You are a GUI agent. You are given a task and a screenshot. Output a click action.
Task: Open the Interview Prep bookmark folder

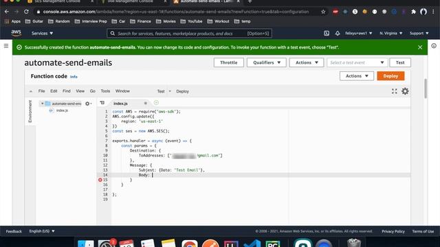[x=91, y=21]
